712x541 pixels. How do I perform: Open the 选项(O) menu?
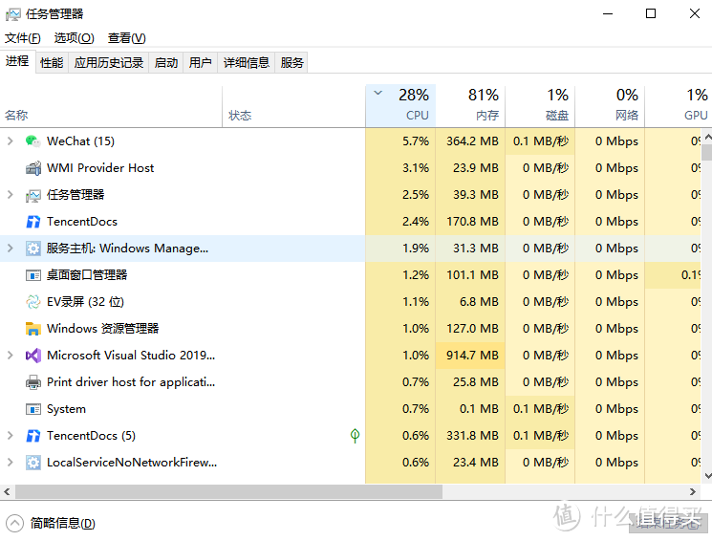74,38
